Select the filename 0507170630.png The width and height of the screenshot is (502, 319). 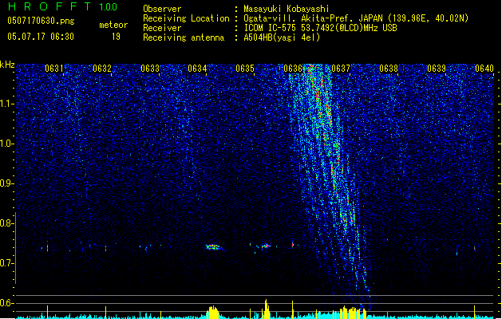coord(41,21)
